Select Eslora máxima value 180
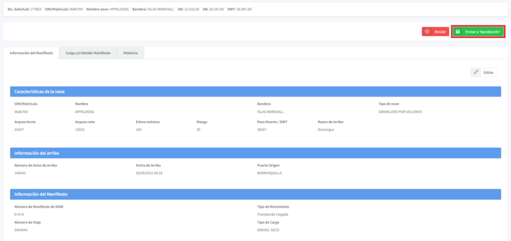Image resolution: width=511 pixels, height=241 pixels. (139, 129)
